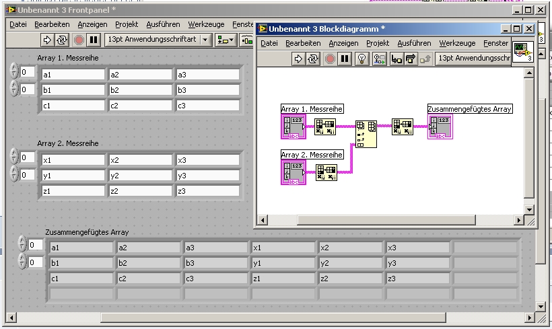Click Zusammengefügtes Array label on front panel
The image size is (552, 329).
87,232
